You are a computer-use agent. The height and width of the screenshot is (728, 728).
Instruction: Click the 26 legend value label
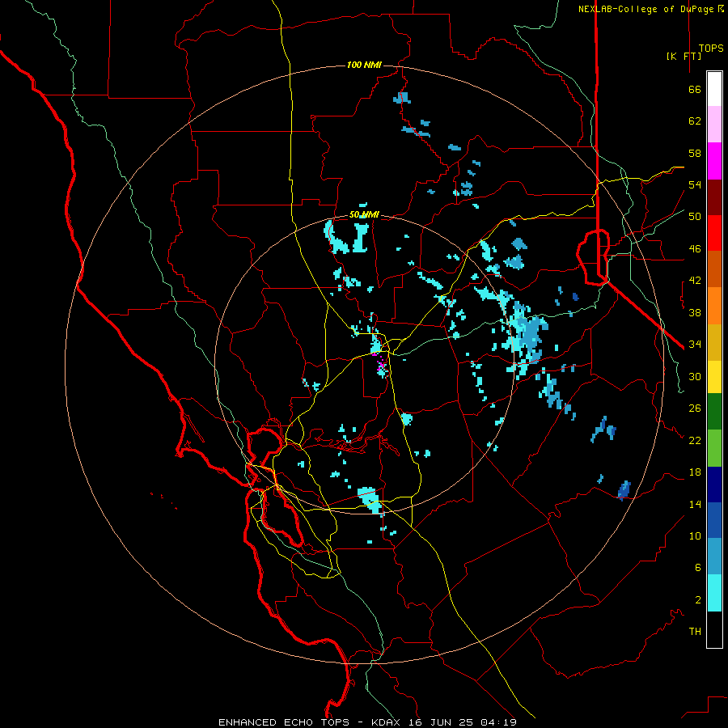pyautogui.click(x=695, y=408)
